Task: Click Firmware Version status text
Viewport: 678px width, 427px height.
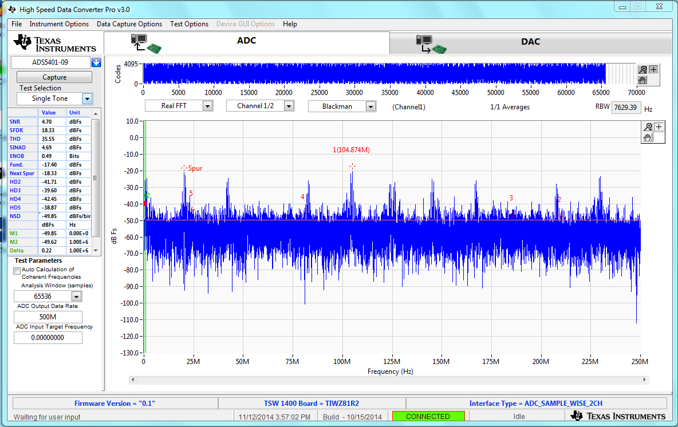Action: [x=115, y=403]
